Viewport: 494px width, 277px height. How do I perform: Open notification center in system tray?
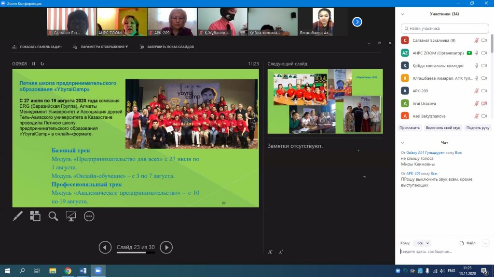(x=484, y=271)
